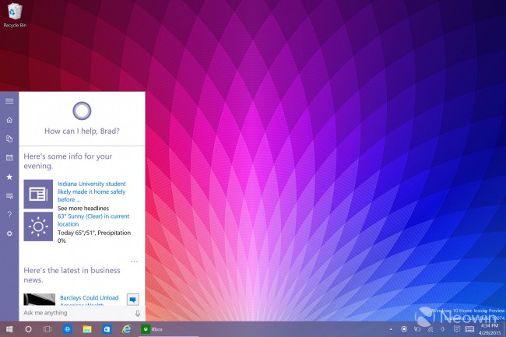
Task: Open Cortana Notebook icon
Action: [9, 139]
